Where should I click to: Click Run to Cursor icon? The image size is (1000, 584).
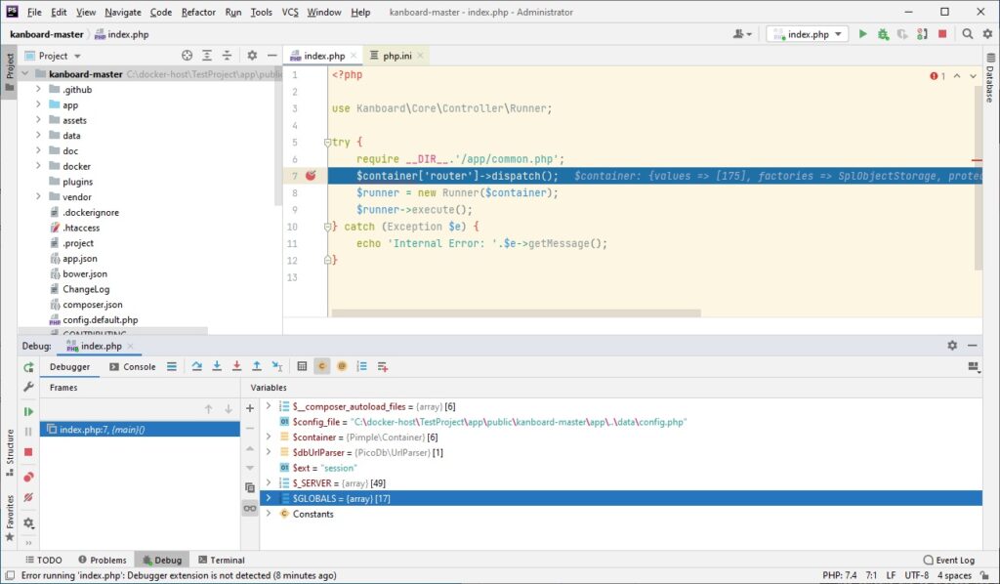[x=276, y=366]
